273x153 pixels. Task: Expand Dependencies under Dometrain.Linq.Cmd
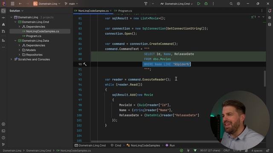[x=19, y=26]
